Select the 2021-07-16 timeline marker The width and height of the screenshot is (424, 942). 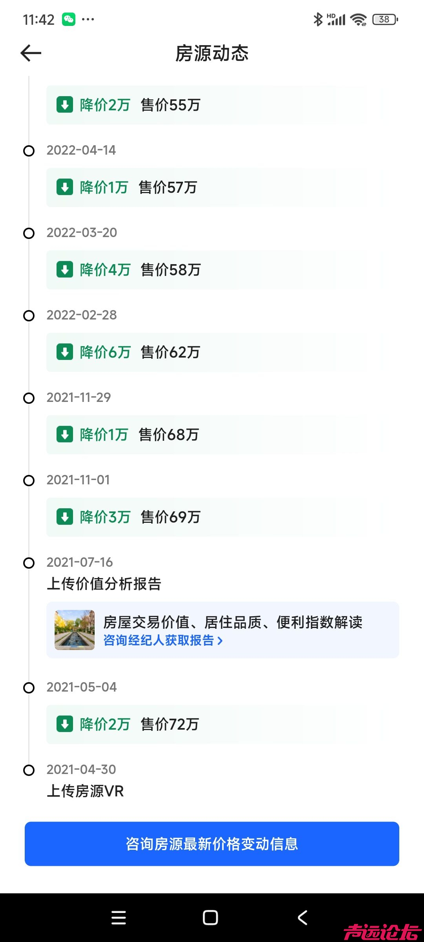click(29, 563)
